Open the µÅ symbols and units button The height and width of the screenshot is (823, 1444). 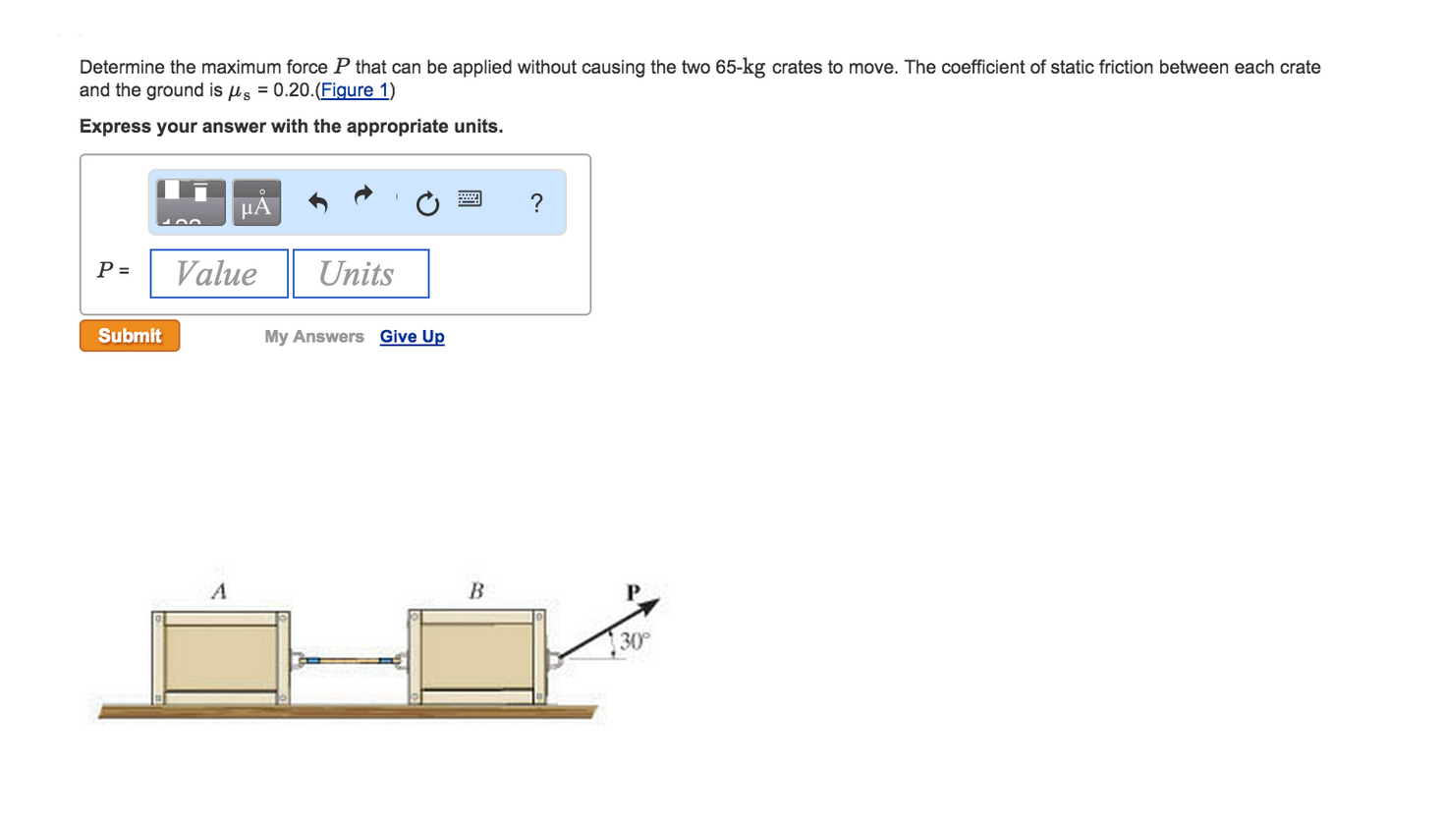(x=256, y=202)
